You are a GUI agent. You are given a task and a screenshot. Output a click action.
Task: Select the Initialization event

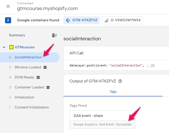(x=24, y=97)
